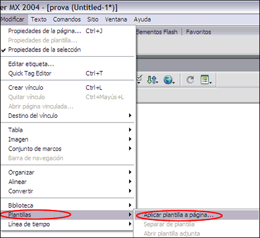Click the check browser support icon

point(139,80)
